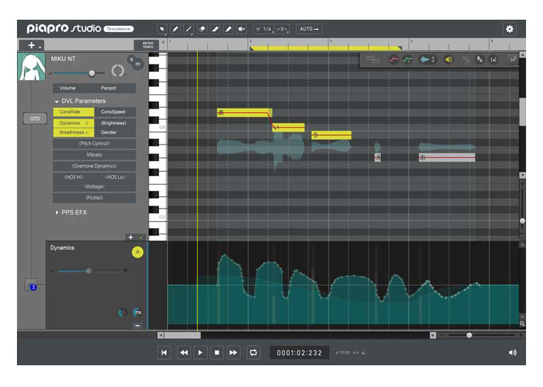The height and width of the screenshot is (387, 543).
Task: Adjust the Dynamics panel slider
Action: [x=89, y=271]
